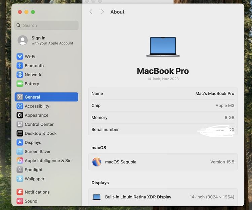
Task: Close the System Settings window red button
Action: pyautogui.click(x=20, y=12)
